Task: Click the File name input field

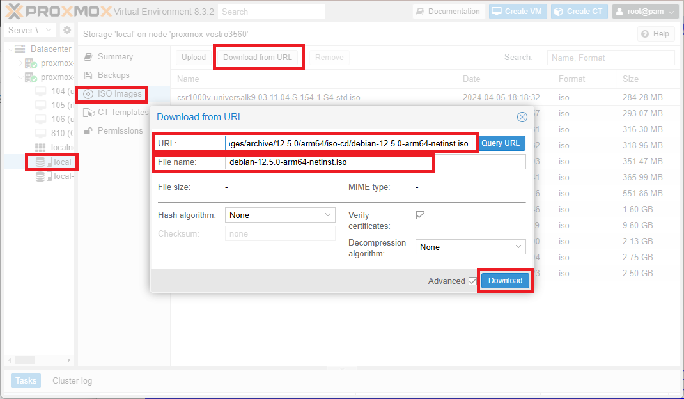Action: pos(376,162)
